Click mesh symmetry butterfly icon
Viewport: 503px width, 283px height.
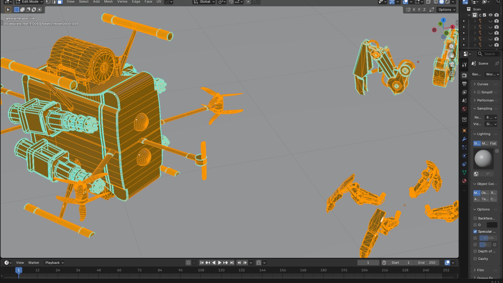pos(408,10)
